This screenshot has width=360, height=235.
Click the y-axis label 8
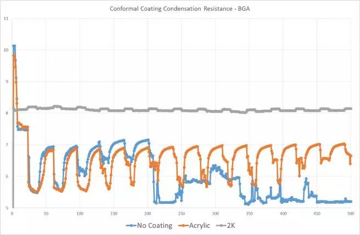click(x=7, y=113)
